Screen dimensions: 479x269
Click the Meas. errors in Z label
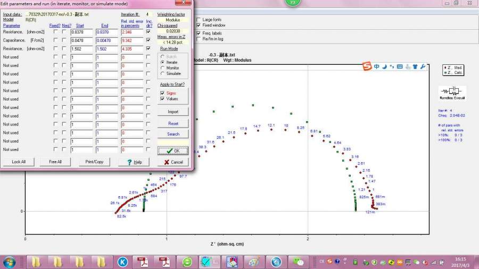[x=171, y=37]
